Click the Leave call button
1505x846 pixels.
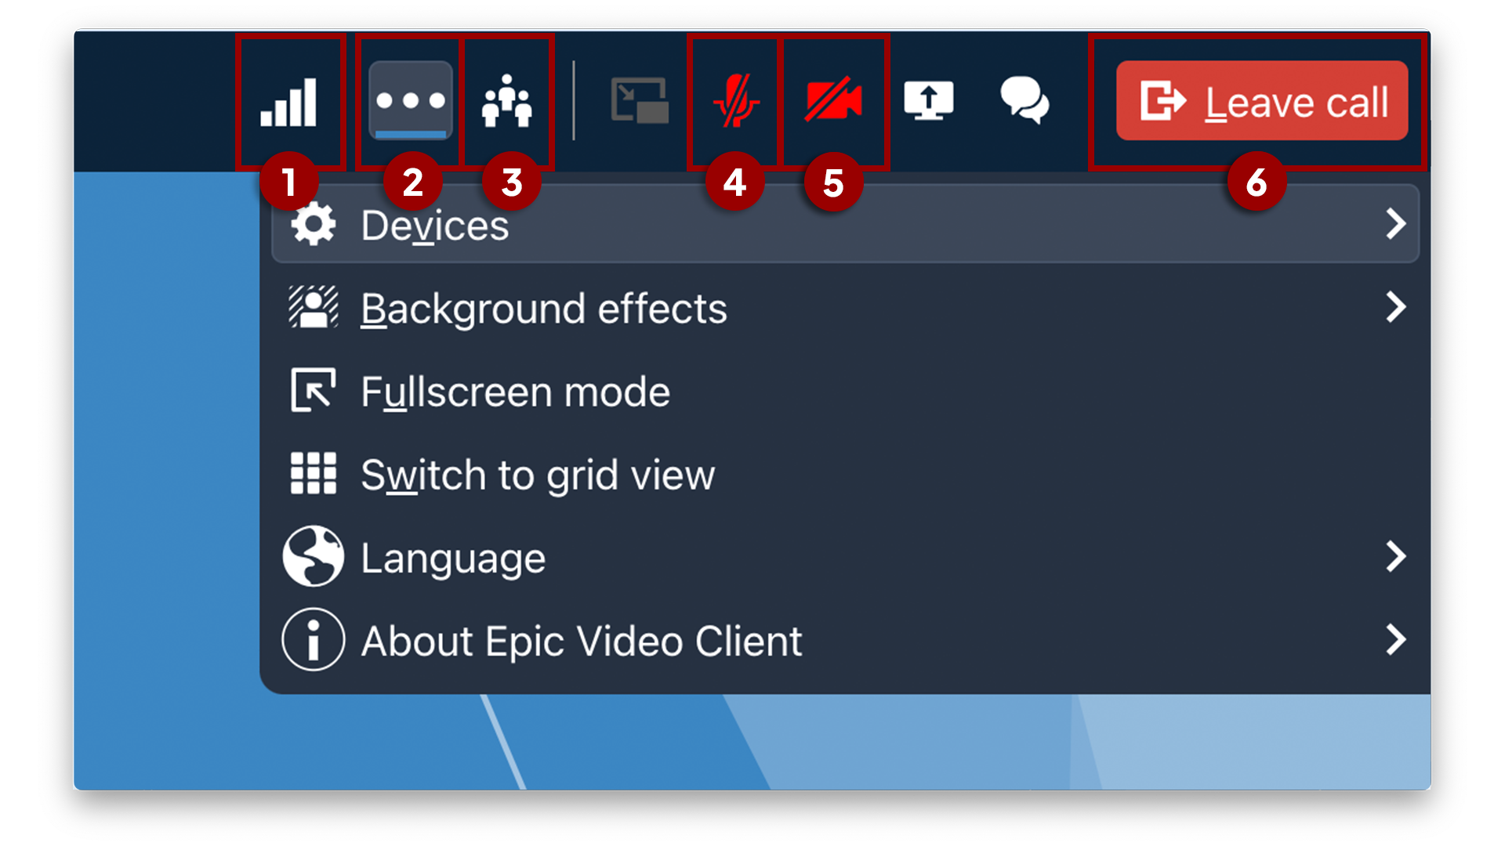[1260, 100]
